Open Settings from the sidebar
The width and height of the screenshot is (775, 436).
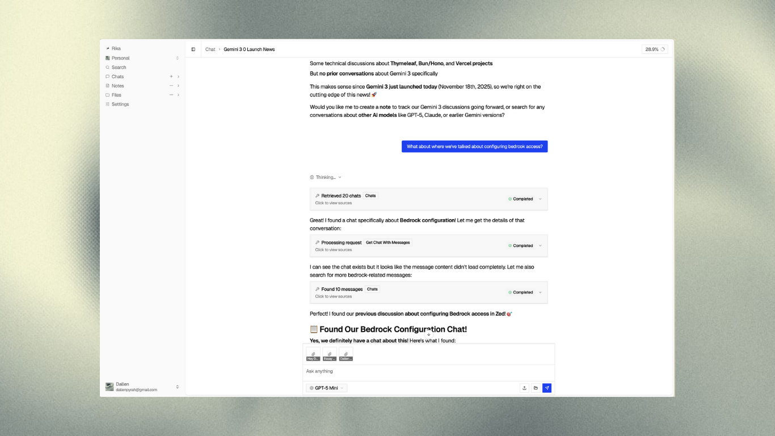coord(120,104)
